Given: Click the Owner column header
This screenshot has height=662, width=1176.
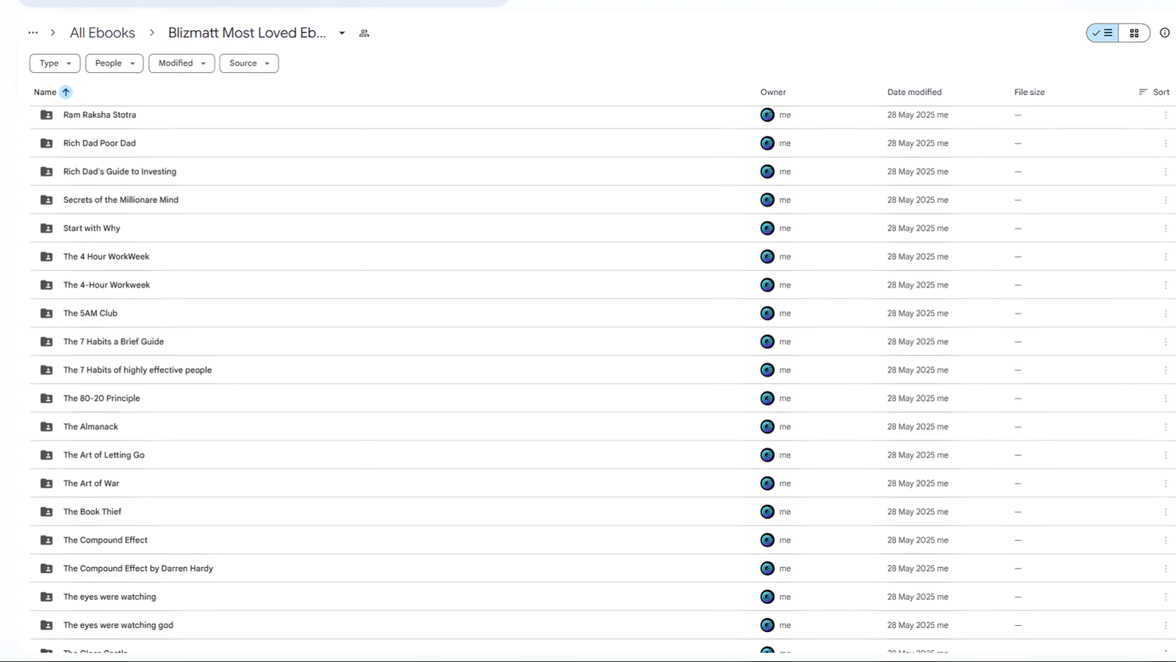Looking at the screenshot, I should (x=773, y=92).
